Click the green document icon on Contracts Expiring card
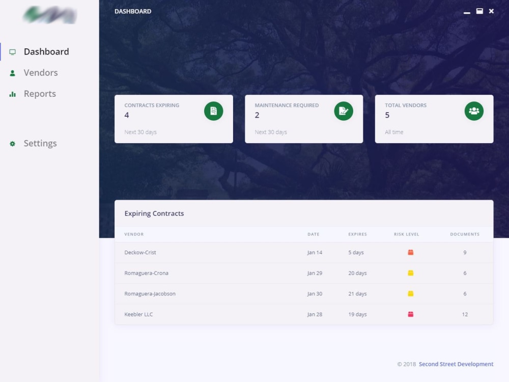Viewport: 509px width, 382px height. coord(213,111)
